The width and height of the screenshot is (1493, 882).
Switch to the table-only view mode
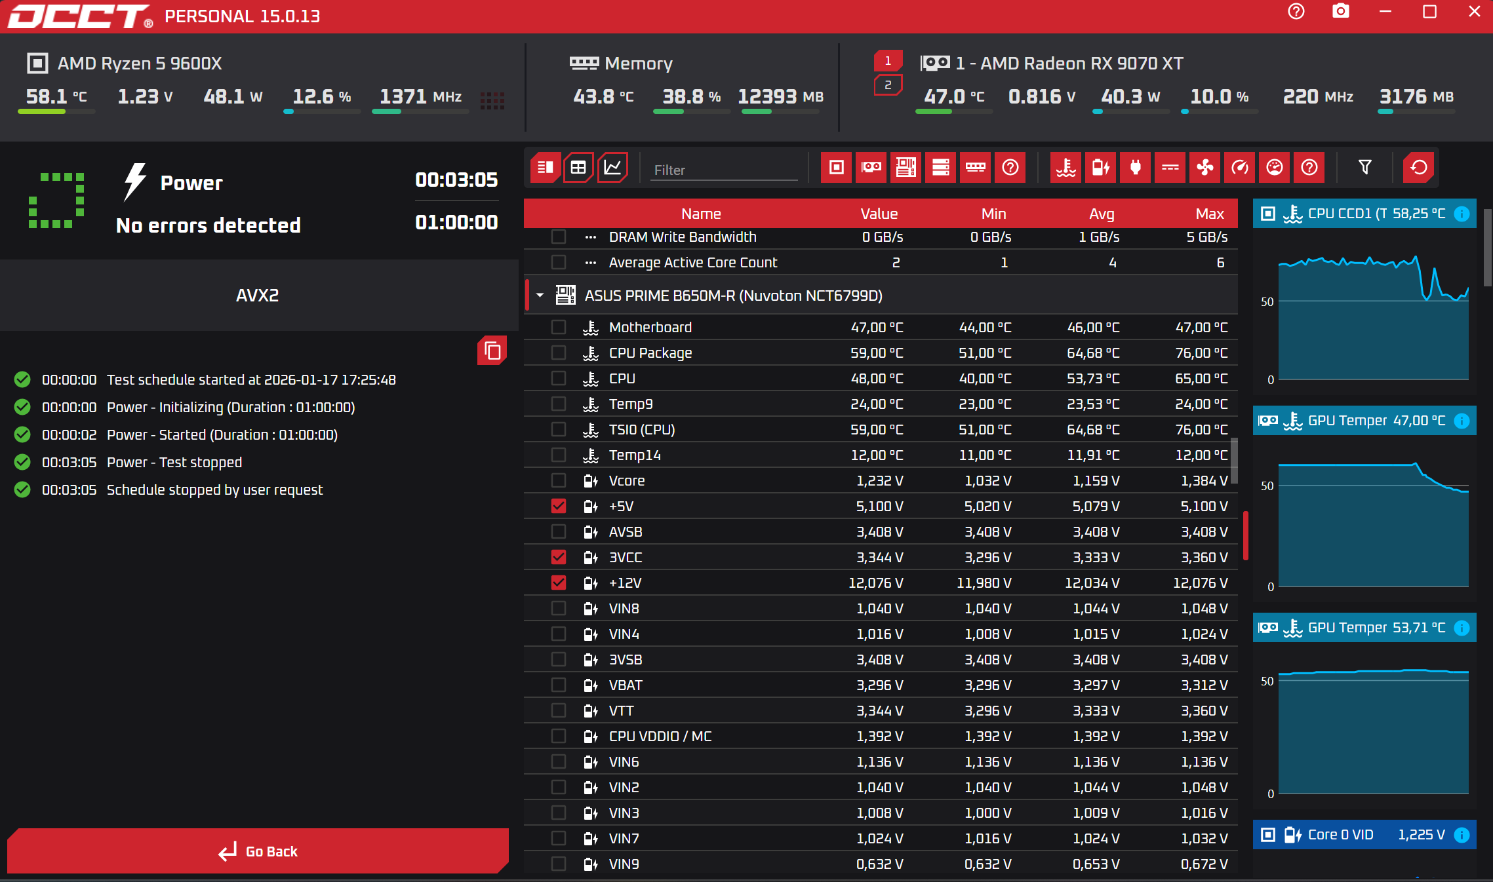point(578,168)
